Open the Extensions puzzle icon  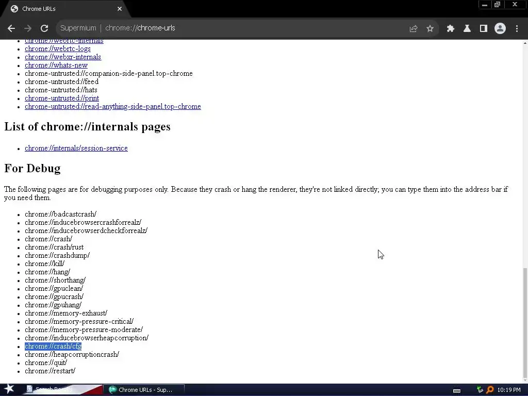pyautogui.click(x=451, y=28)
